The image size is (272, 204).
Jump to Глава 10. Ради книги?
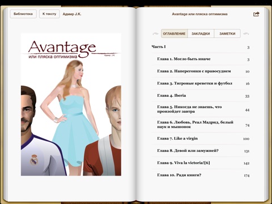[x=201, y=175]
